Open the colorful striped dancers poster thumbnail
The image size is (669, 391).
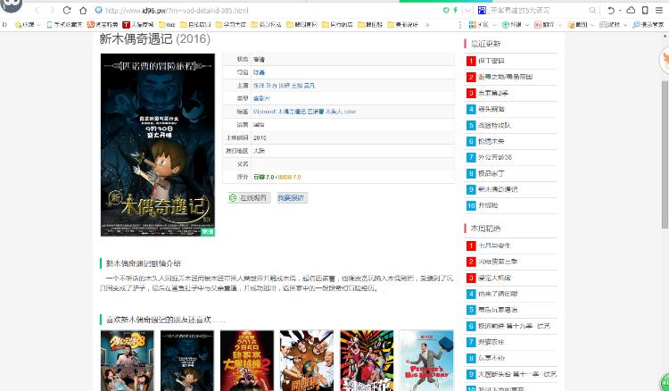pos(367,361)
